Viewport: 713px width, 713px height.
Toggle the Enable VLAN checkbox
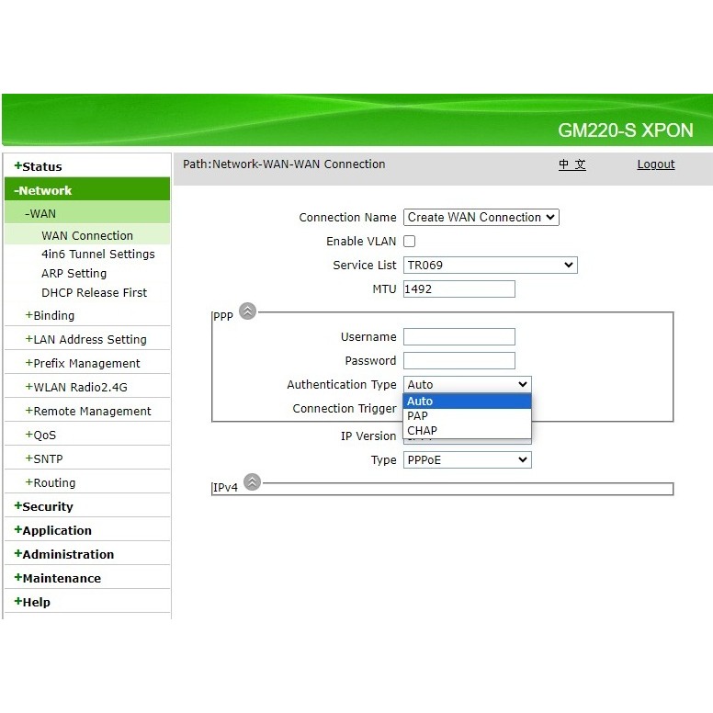pyautogui.click(x=410, y=242)
